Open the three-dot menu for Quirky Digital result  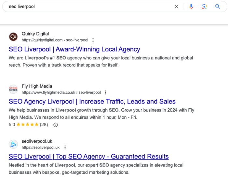pyautogui.click(x=93, y=40)
